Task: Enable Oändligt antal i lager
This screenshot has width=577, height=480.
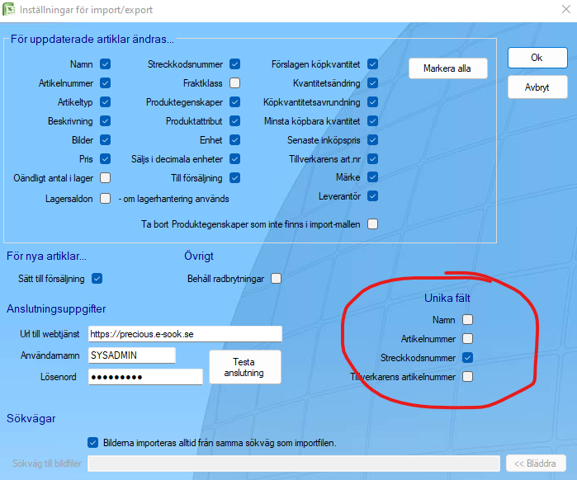Action: (105, 178)
